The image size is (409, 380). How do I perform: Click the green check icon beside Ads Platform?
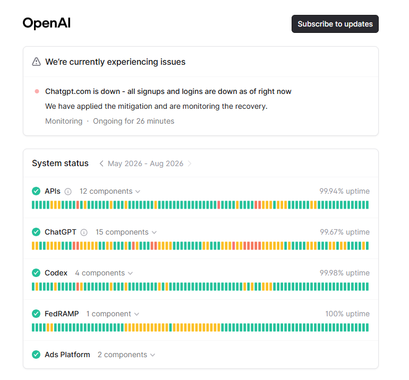coord(36,355)
